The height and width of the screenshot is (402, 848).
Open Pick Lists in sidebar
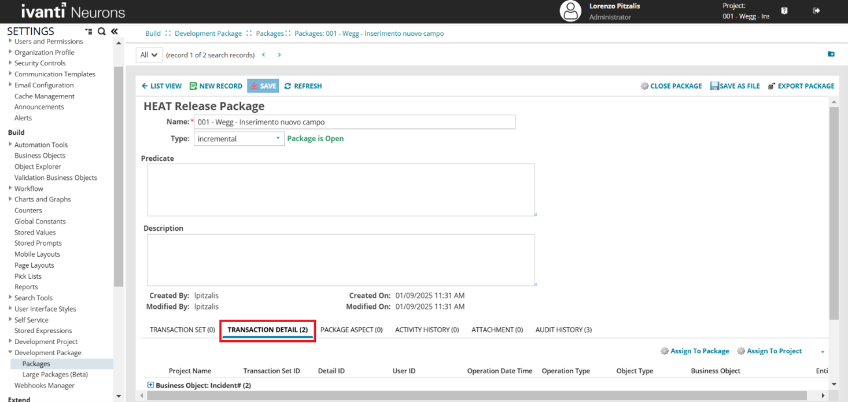28,276
